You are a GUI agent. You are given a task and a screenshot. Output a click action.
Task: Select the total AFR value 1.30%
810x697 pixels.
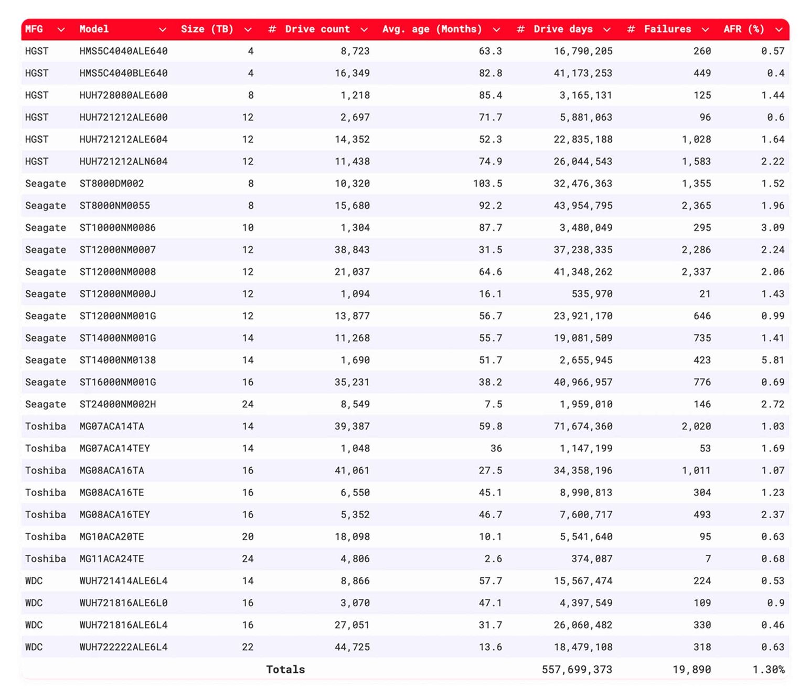[x=768, y=669]
